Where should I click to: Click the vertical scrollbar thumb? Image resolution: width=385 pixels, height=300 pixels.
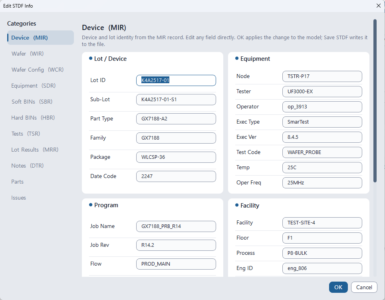click(375, 101)
